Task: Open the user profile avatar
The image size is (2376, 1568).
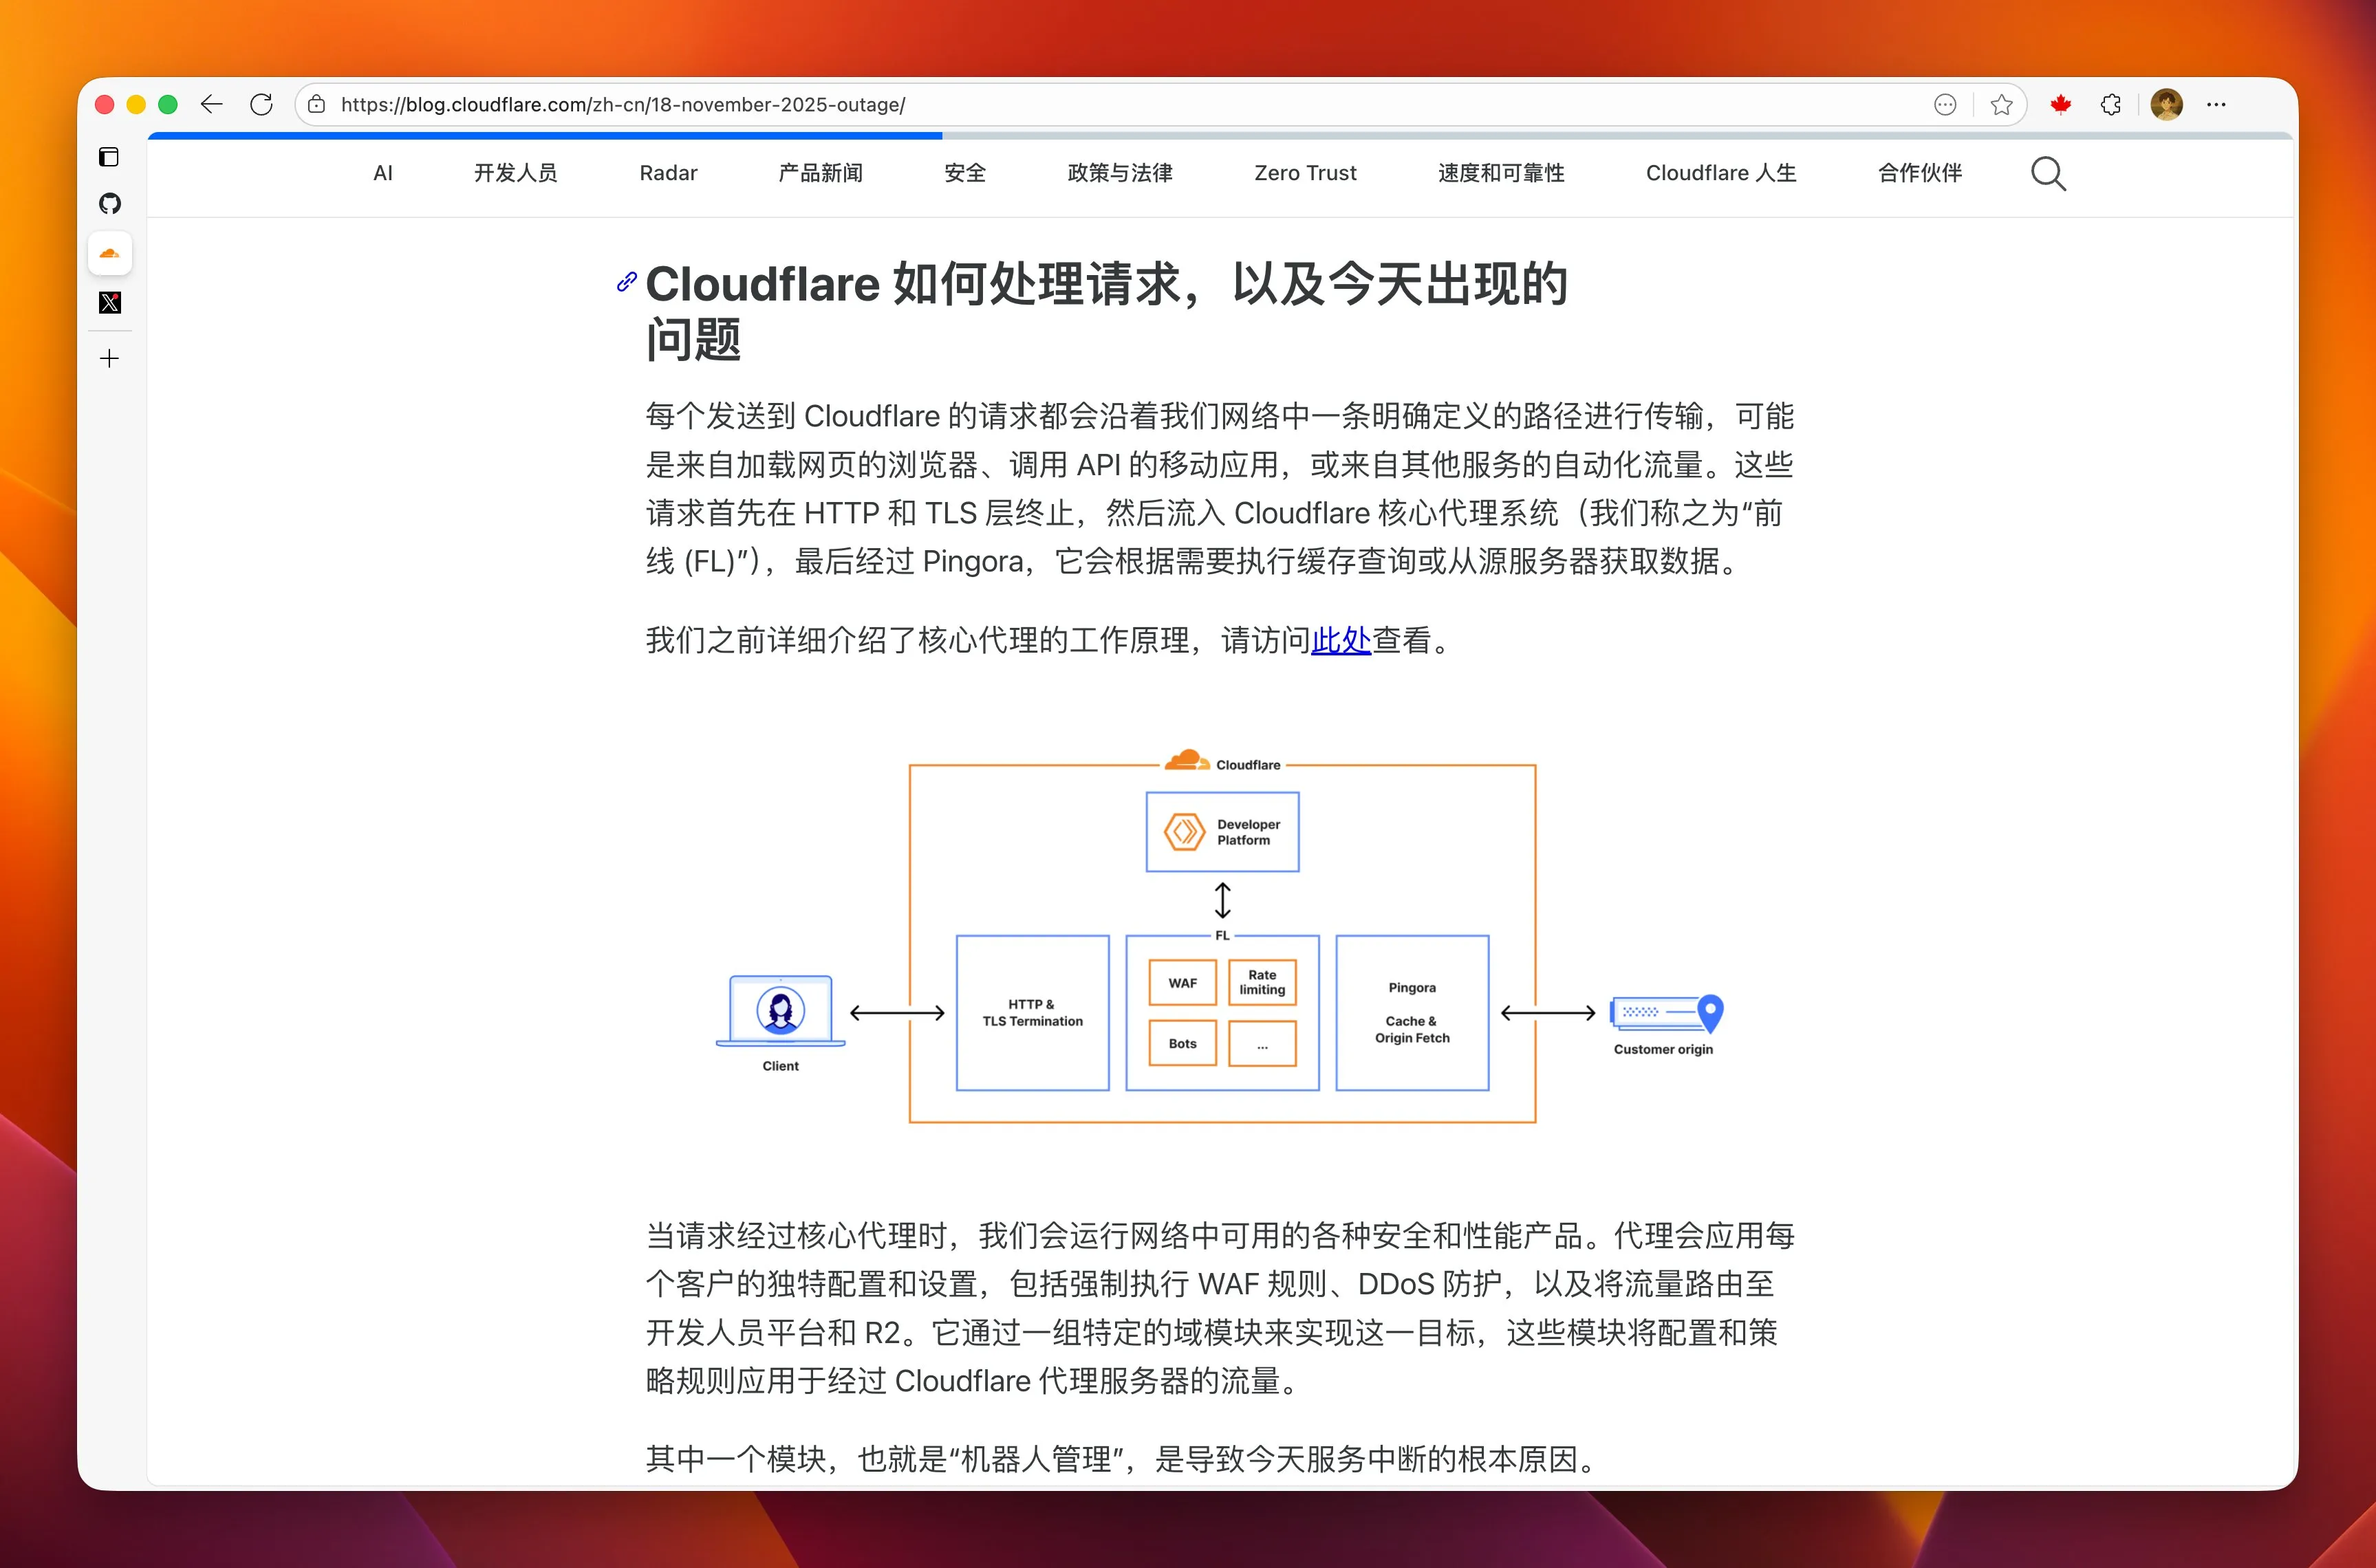Action: click(x=2166, y=104)
